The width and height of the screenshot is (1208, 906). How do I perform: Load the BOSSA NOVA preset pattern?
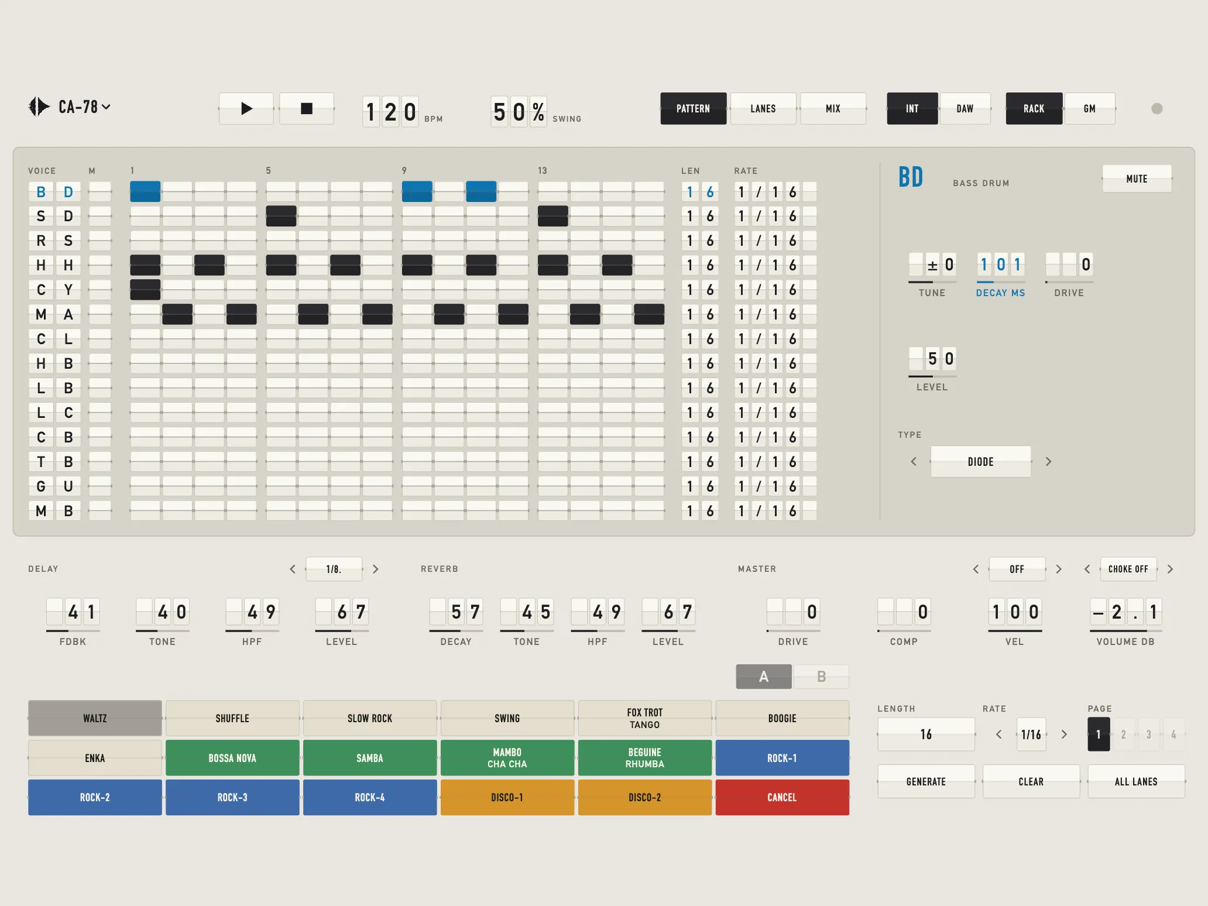(x=232, y=758)
